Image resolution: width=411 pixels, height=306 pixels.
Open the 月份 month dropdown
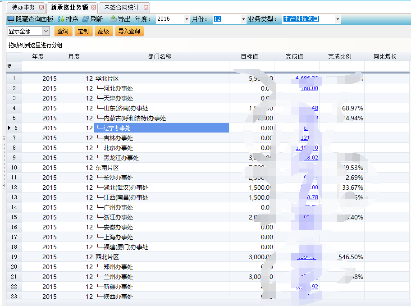coord(243,19)
